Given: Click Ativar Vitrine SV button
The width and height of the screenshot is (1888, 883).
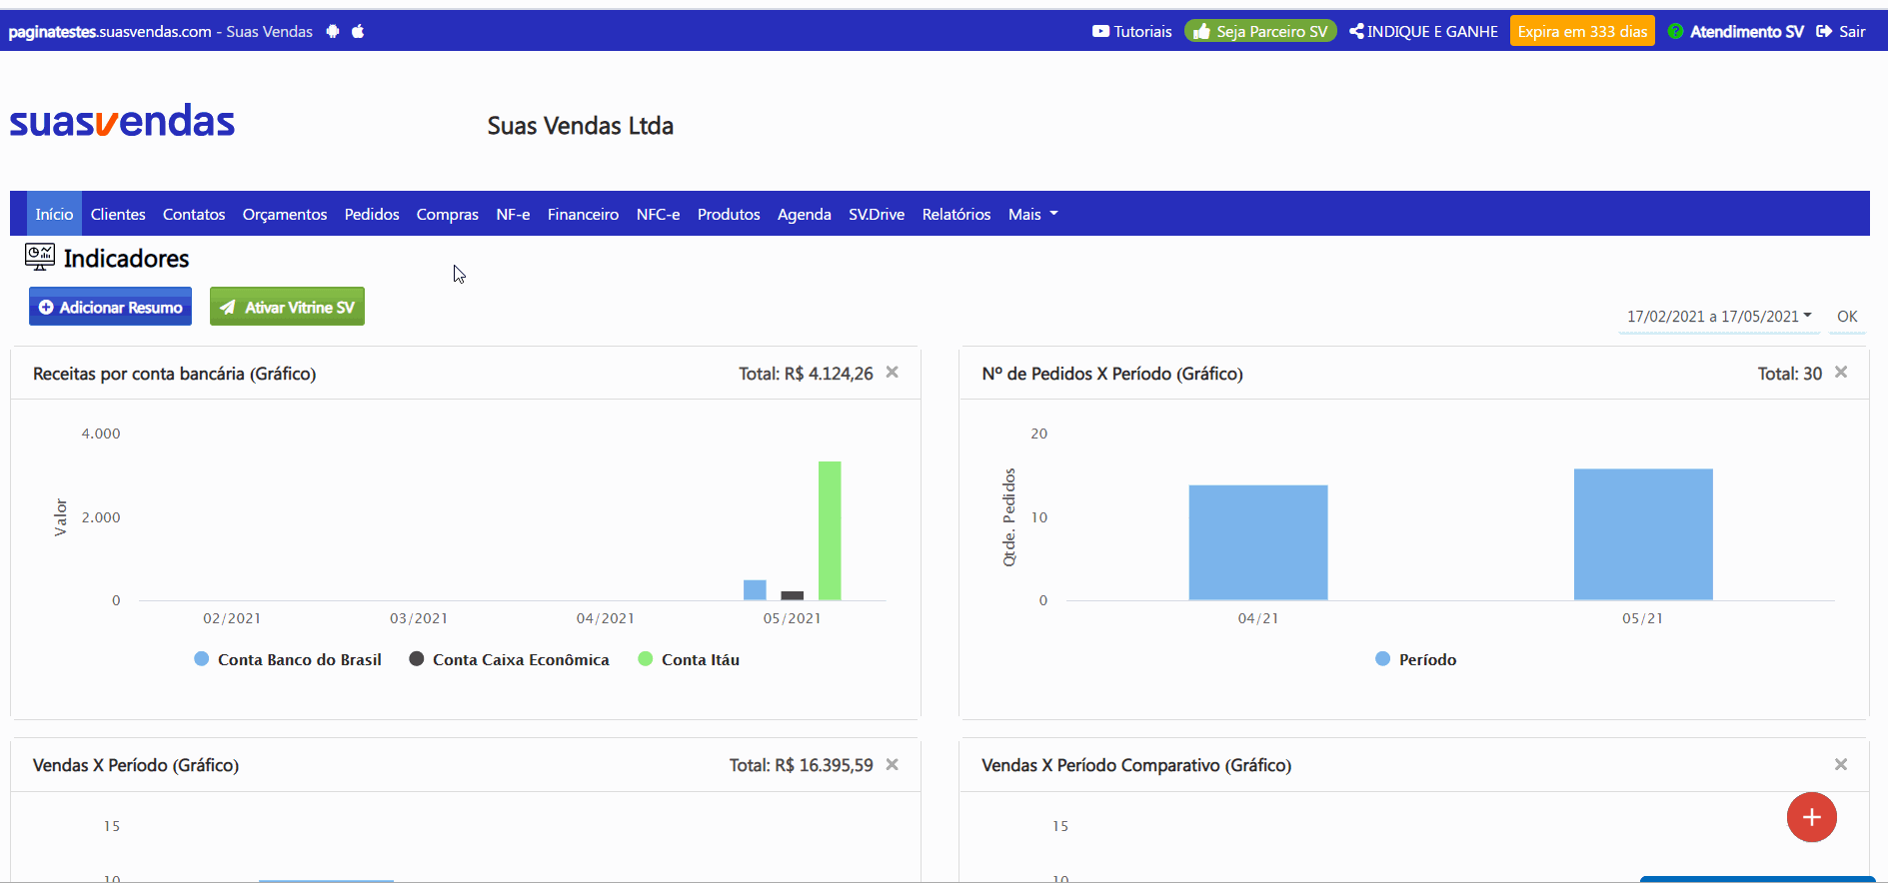Looking at the screenshot, I should (287, 307).
